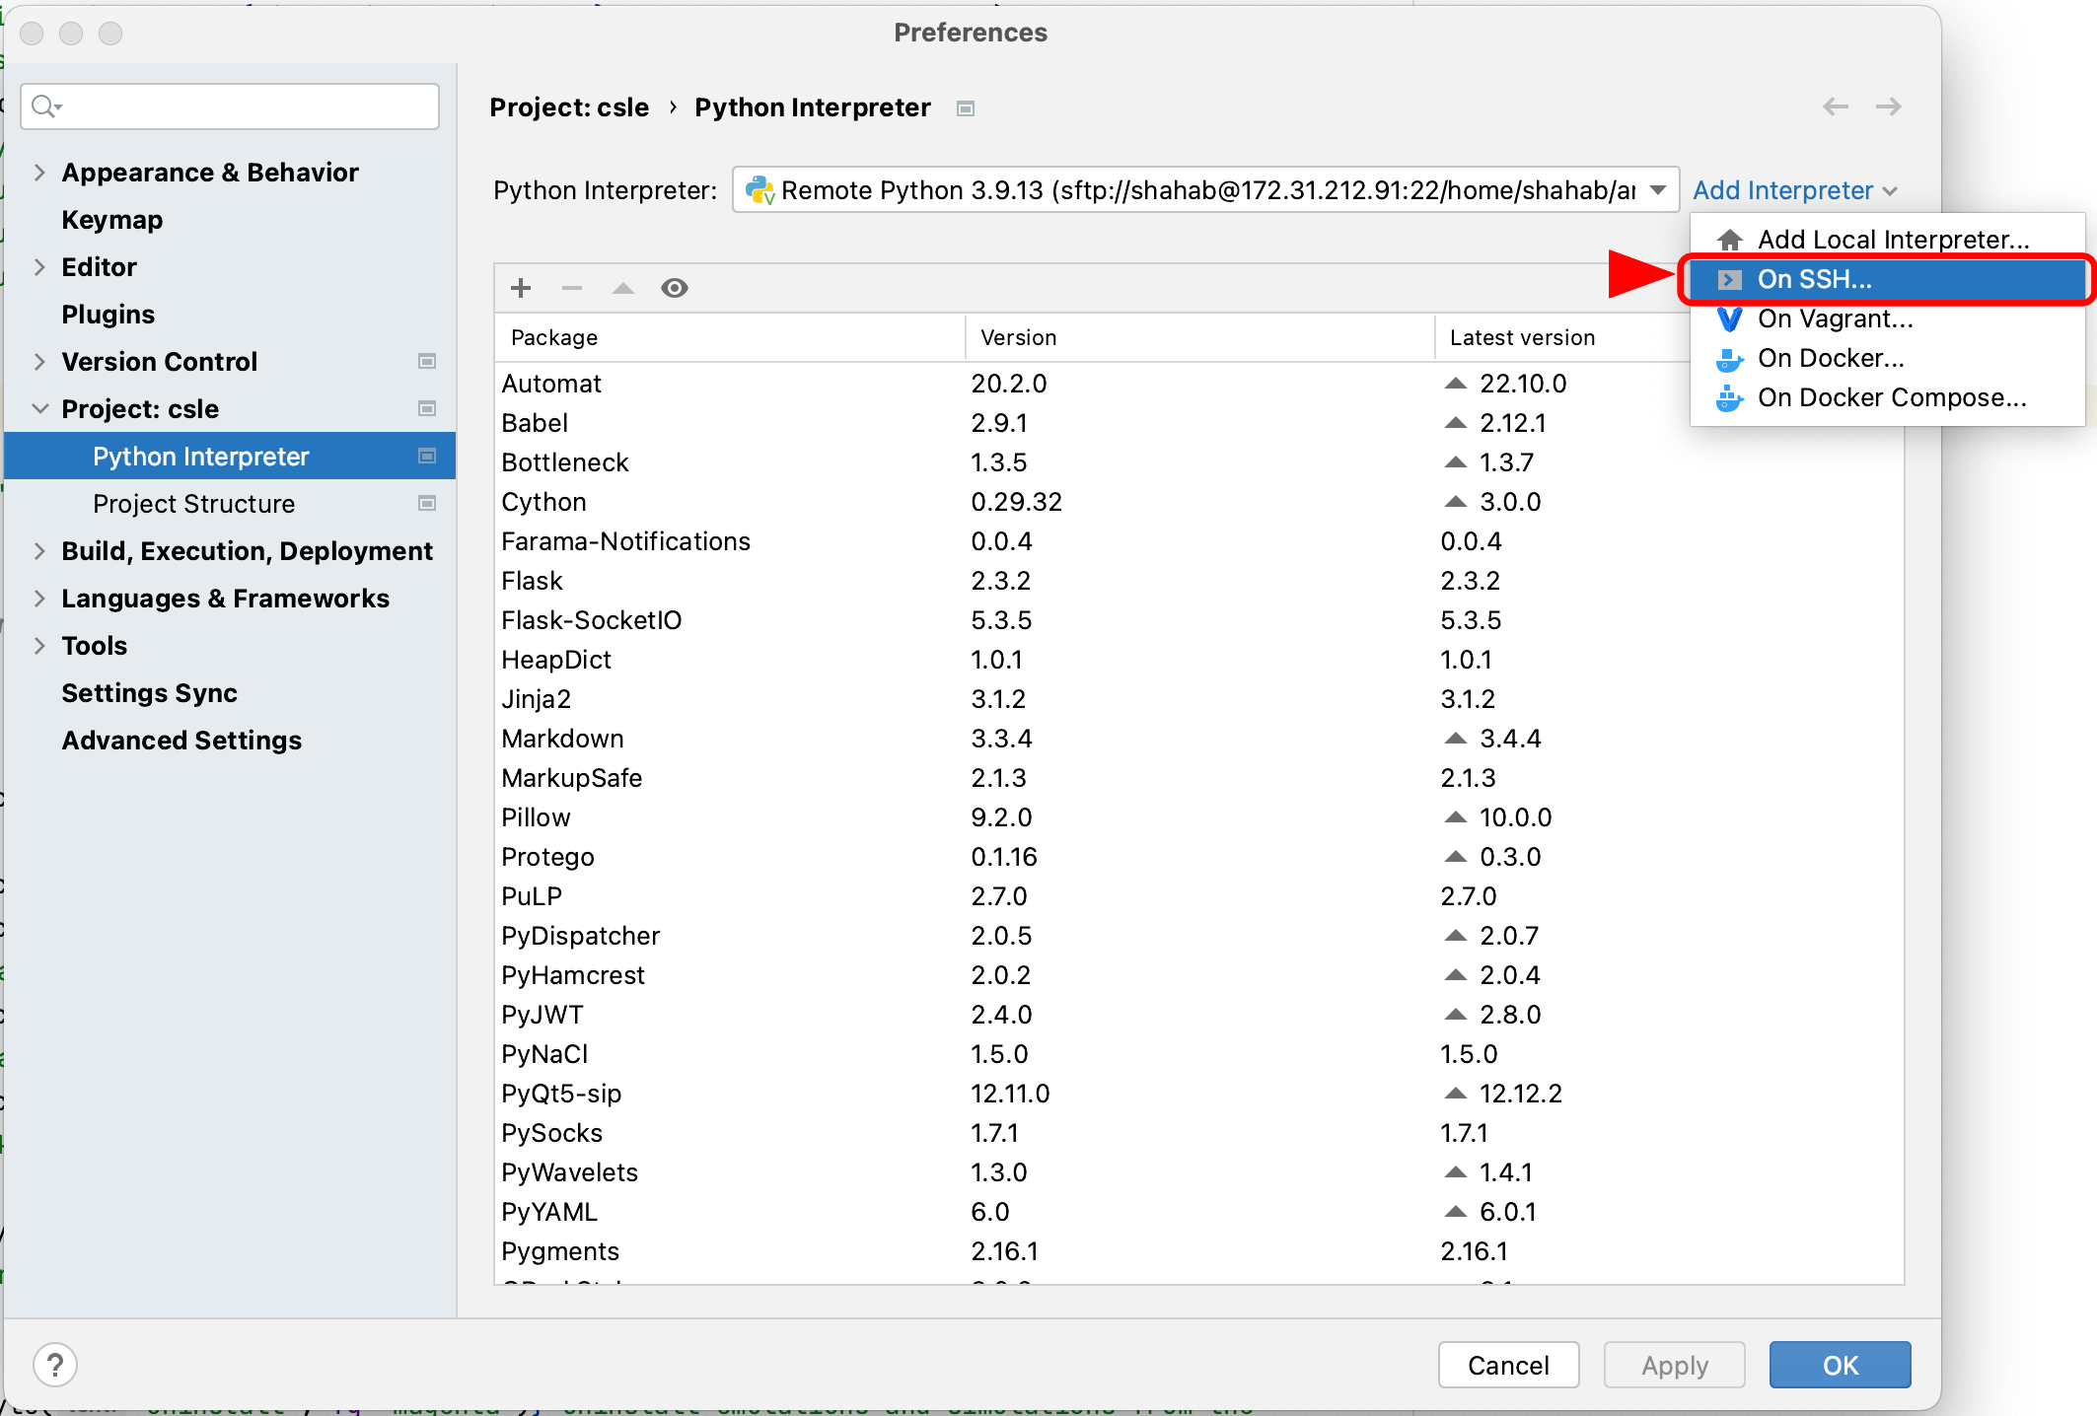Click the upgrade package arrow icon
The height and width of the screenshot is (1416, 2097).
tap(623, 288)
